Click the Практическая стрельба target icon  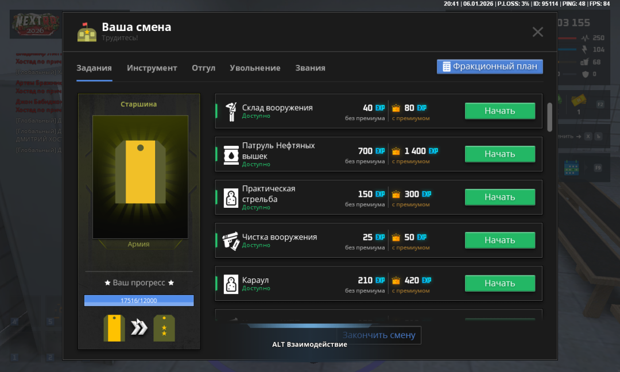(231, 197)
